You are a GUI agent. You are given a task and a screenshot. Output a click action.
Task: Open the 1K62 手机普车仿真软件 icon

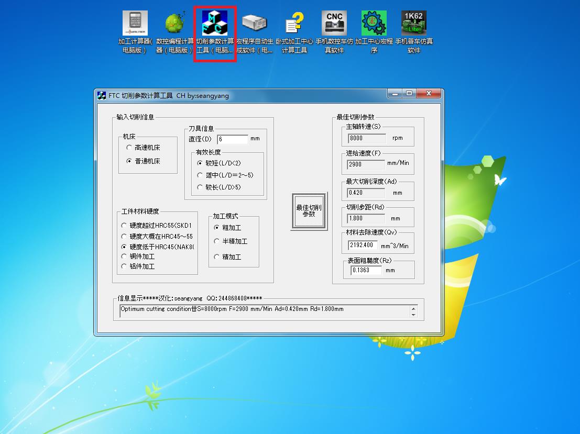tap(414, 32)
